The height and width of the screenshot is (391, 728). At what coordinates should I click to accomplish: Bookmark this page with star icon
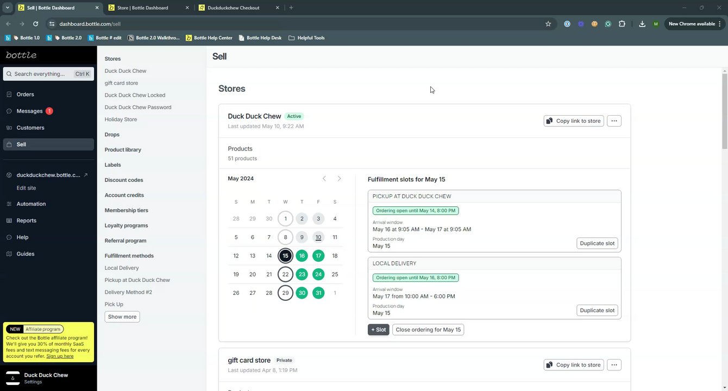click(548, 24)
